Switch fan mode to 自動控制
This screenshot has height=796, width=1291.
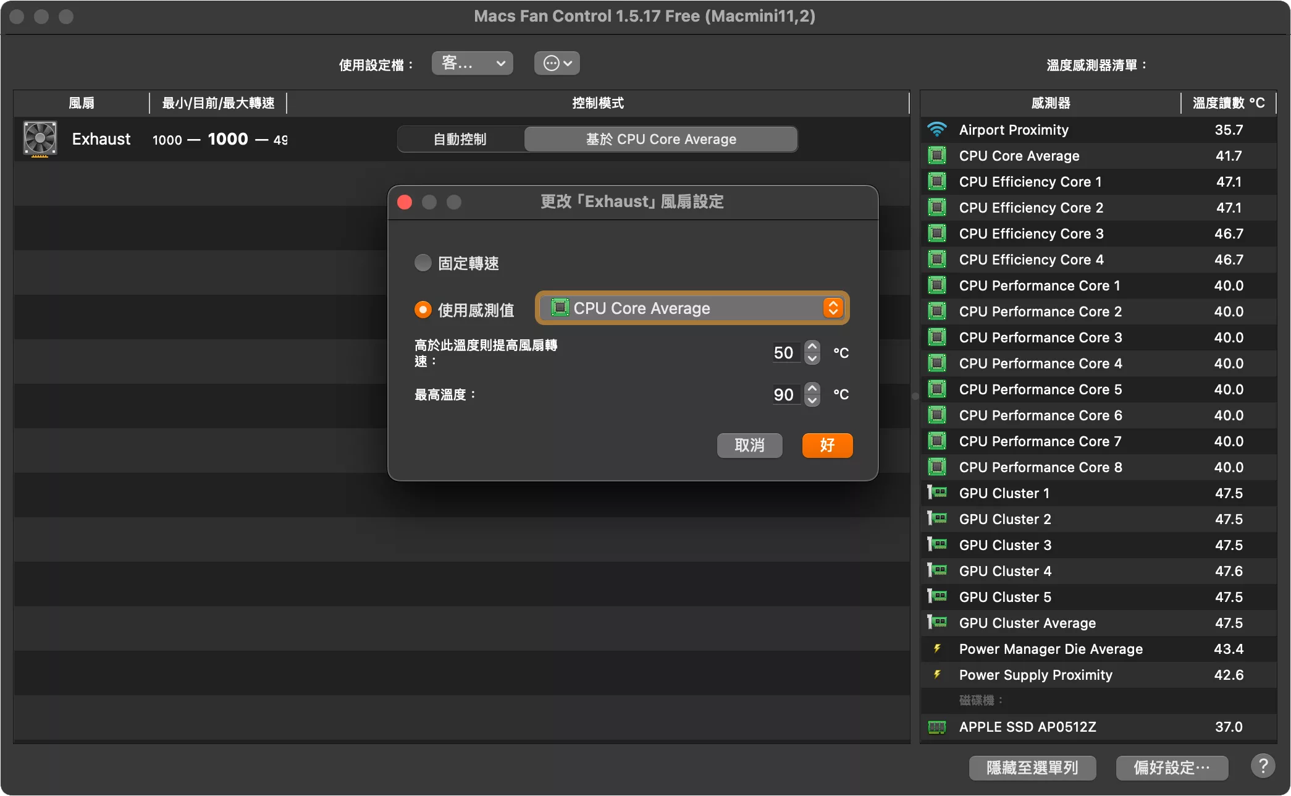[460, 139]
